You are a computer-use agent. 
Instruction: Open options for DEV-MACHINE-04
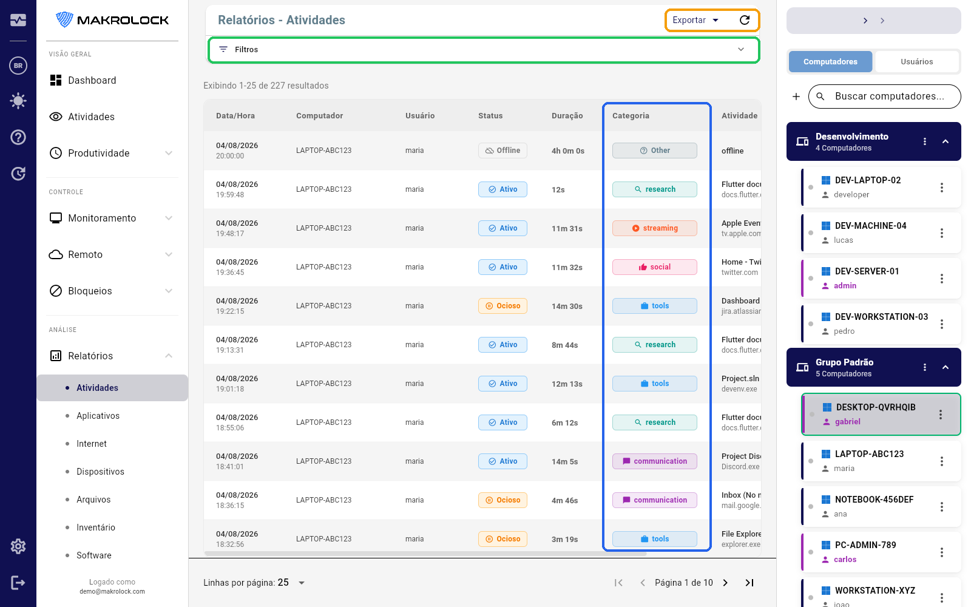click(x=942, y=233)
